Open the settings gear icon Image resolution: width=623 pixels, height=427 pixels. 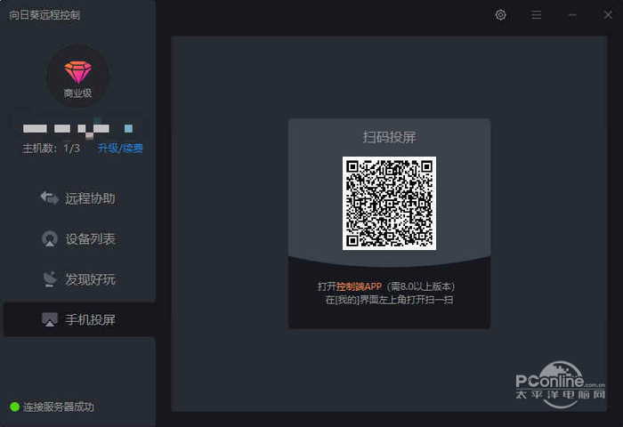[500, 15]
